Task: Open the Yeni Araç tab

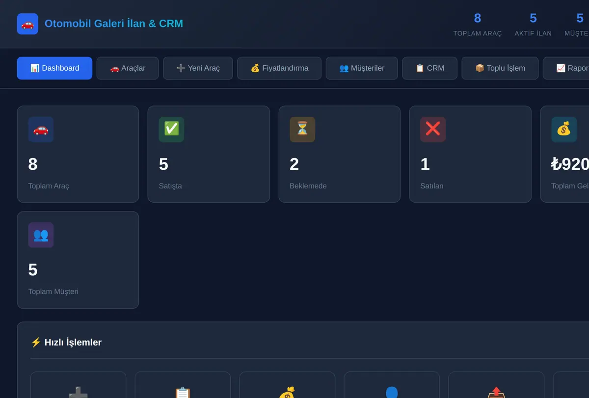Action: tap(198, 68)
